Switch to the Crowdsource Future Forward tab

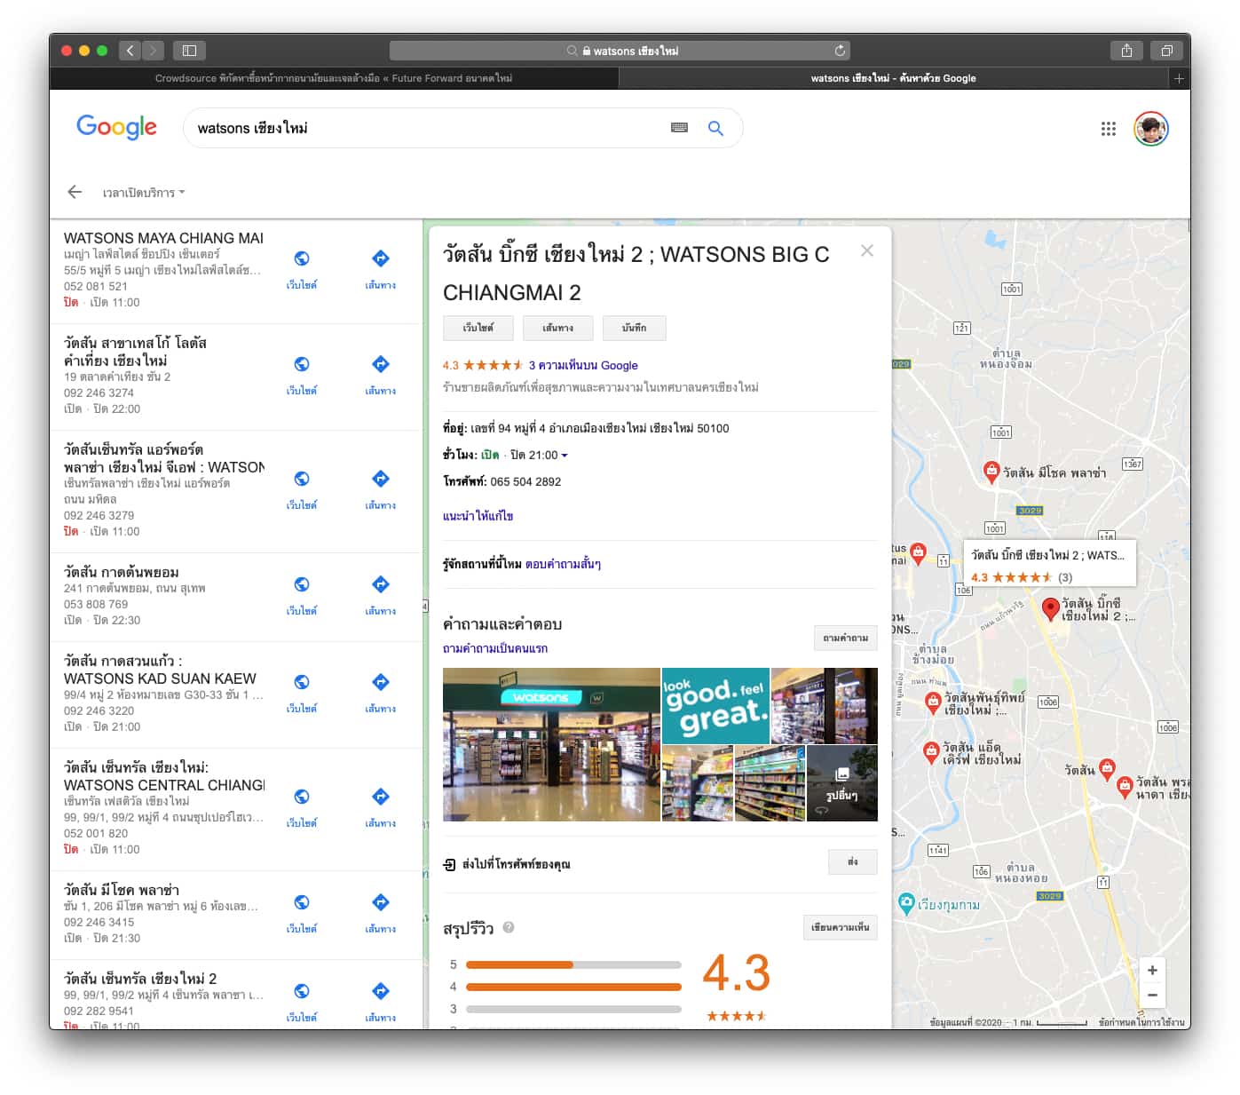[x=334, y=78]
